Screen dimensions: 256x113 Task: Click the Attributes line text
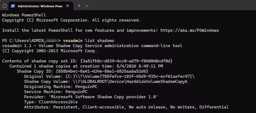coord(126,107)
